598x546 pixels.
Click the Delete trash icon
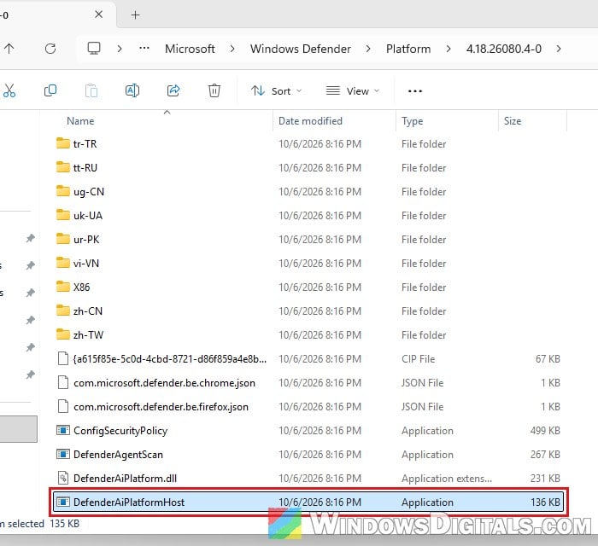coord(214,91)
